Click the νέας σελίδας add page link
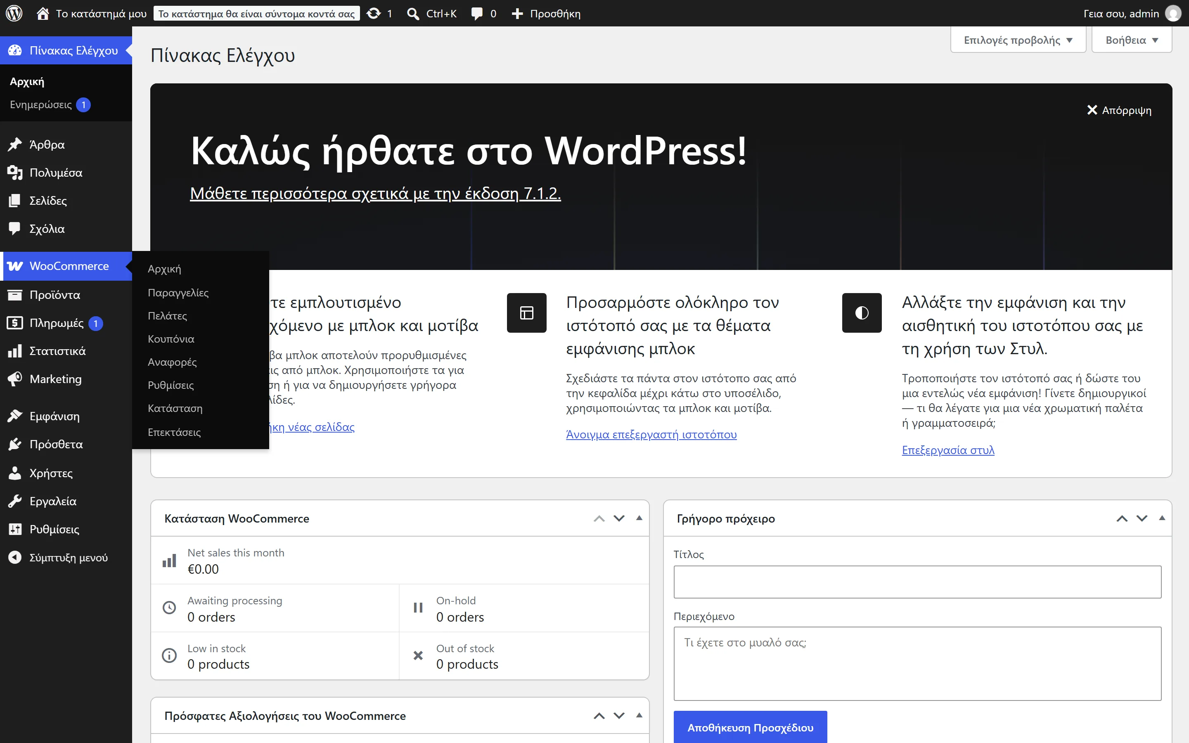 [x=313, y=427]
